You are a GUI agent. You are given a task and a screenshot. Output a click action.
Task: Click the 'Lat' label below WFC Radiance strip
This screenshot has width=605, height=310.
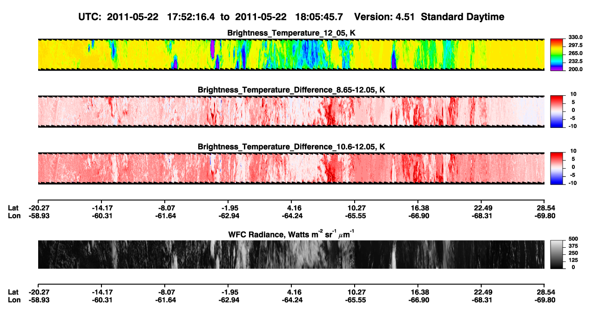13,292
